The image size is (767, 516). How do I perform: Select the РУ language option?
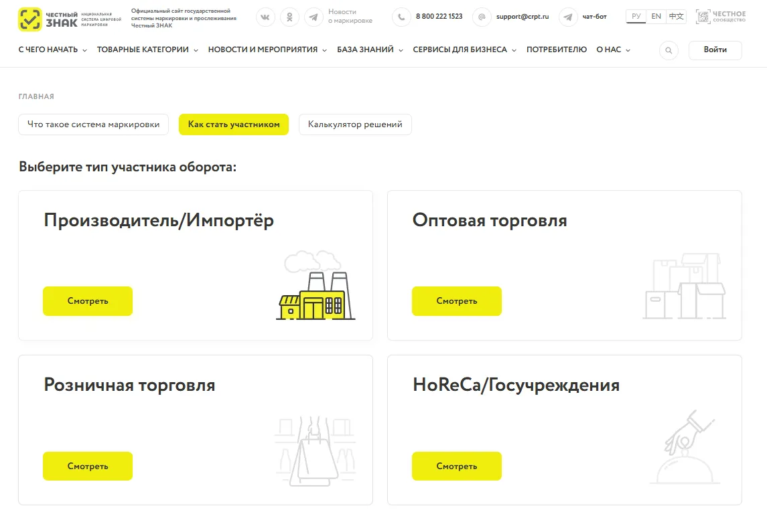click(x=636, y=17)
